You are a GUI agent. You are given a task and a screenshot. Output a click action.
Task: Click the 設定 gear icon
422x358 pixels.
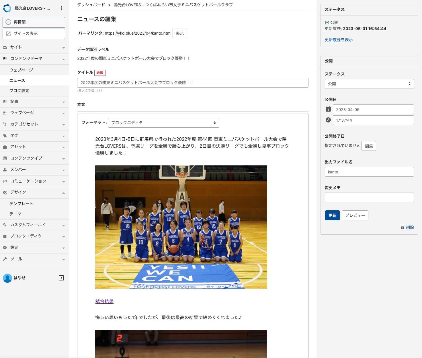5,248
